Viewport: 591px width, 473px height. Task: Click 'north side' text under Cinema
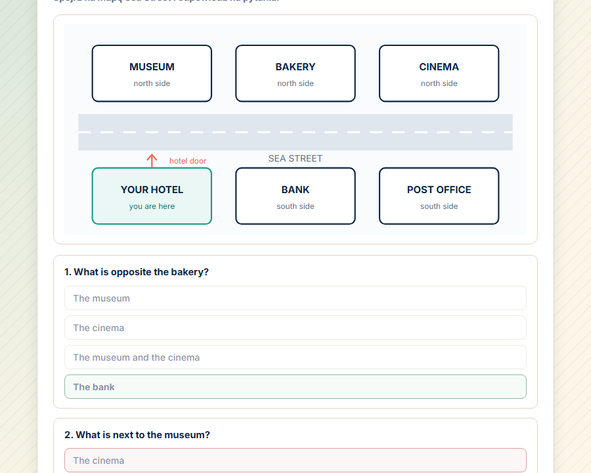click(x=439, y=83)
